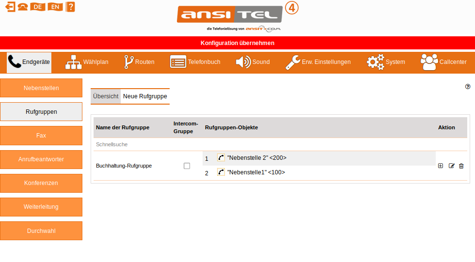Click the logout arrow icon

10,7
